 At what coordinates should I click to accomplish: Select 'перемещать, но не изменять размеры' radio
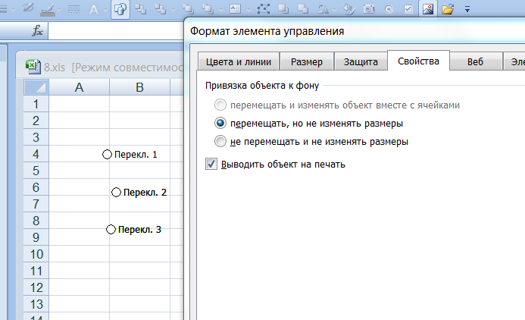(x=220, y=123)
